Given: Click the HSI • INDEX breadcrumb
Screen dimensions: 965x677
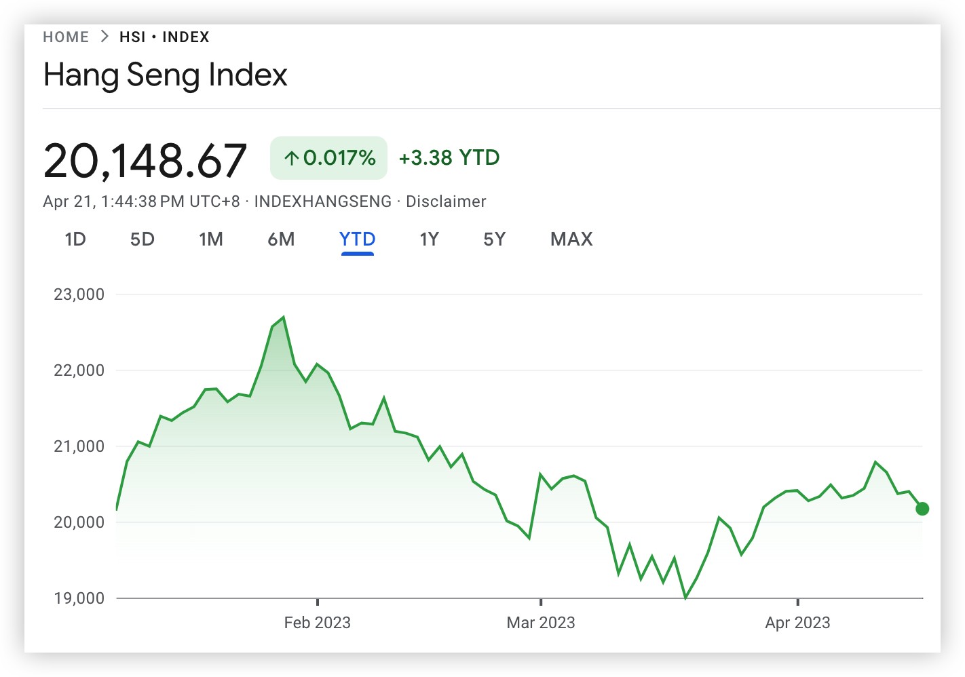Looking at the screenshot, I should tap(164, 37).
